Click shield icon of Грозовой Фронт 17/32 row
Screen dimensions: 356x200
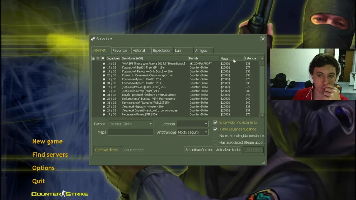[104, 79]
